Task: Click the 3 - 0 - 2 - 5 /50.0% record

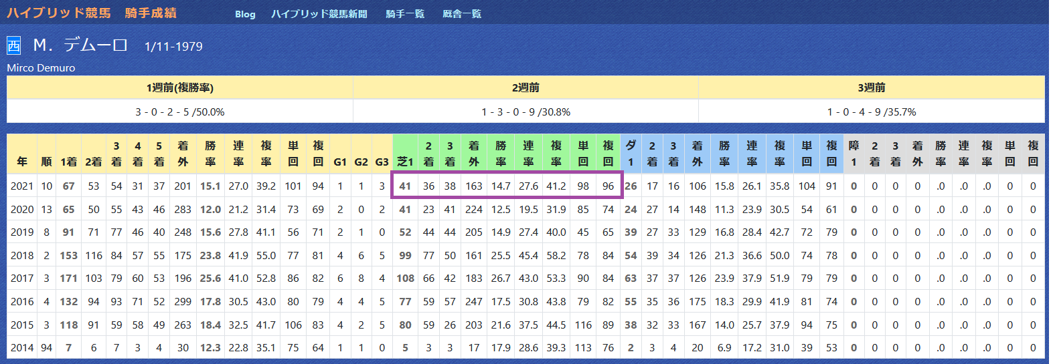Action: (x=180, y=112)
